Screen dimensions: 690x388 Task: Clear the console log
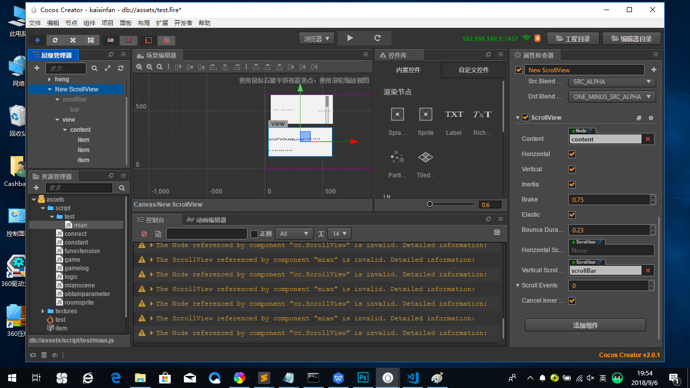144,234
